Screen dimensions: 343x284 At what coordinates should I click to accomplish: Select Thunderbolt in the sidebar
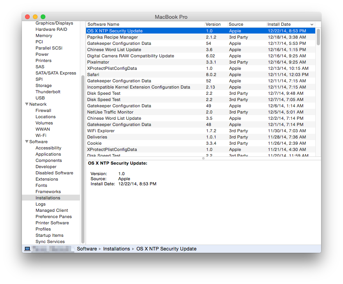point(48,92)
